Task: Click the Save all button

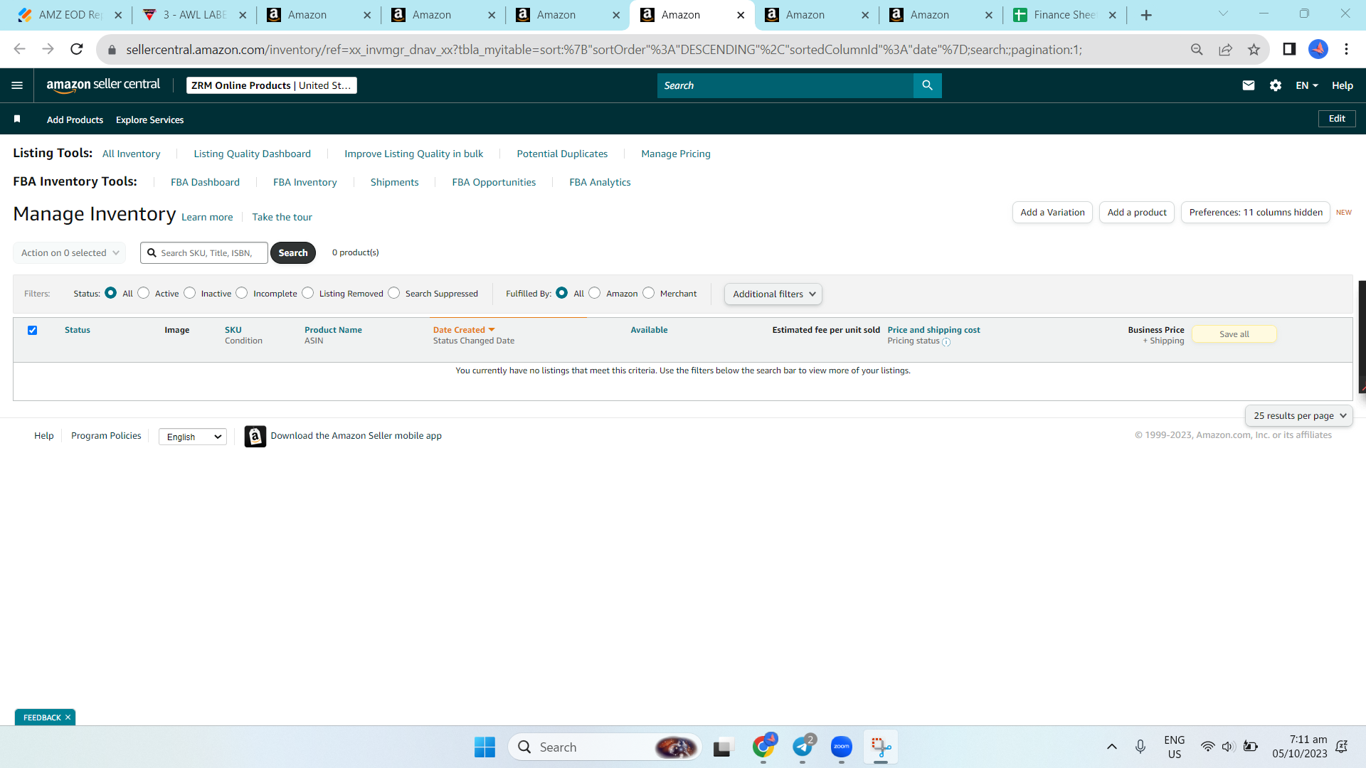Action: coord(1234,334)
